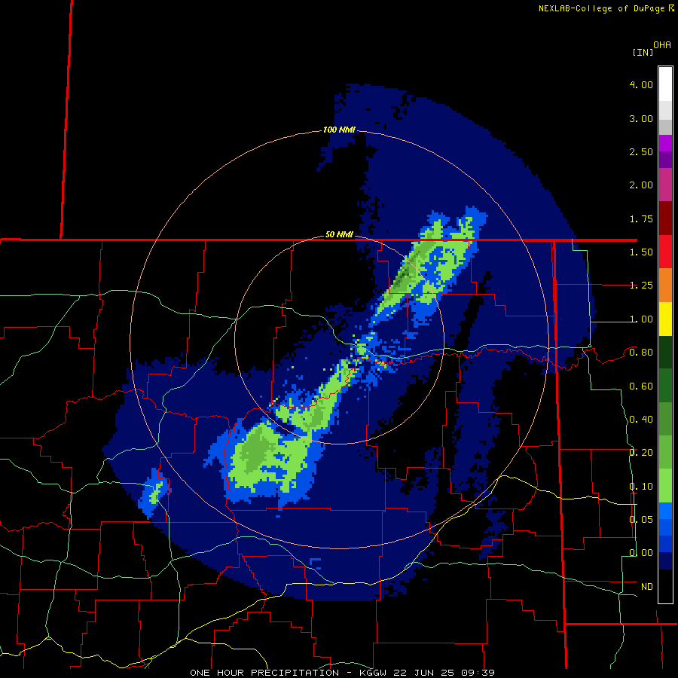Click the 0.40 legend value

point(641,420)
